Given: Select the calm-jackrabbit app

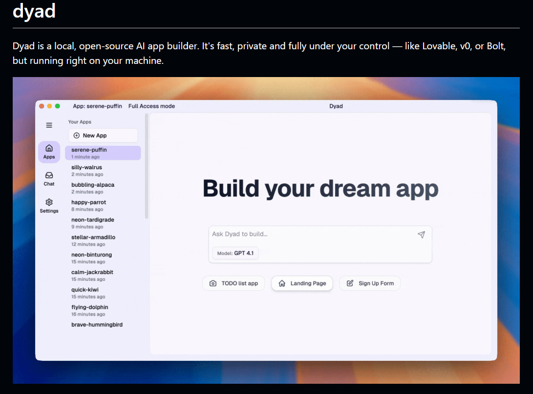Looking at the screenshot, I should [x=103, y=276].
